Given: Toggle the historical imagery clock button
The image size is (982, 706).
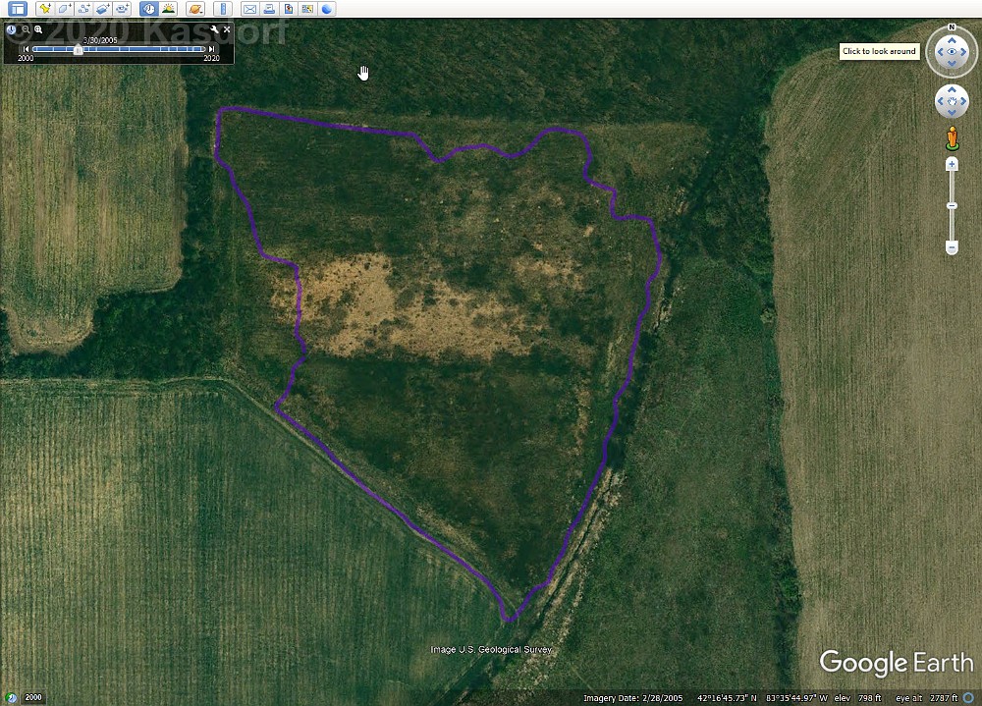Looking at the screenshot, I should coord(148,9).
